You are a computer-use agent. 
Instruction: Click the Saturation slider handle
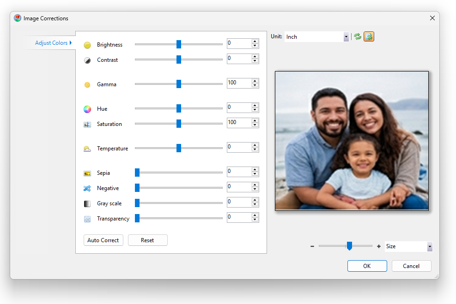tap(179, 124)
